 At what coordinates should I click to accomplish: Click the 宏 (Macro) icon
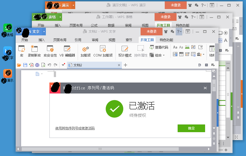21,51
